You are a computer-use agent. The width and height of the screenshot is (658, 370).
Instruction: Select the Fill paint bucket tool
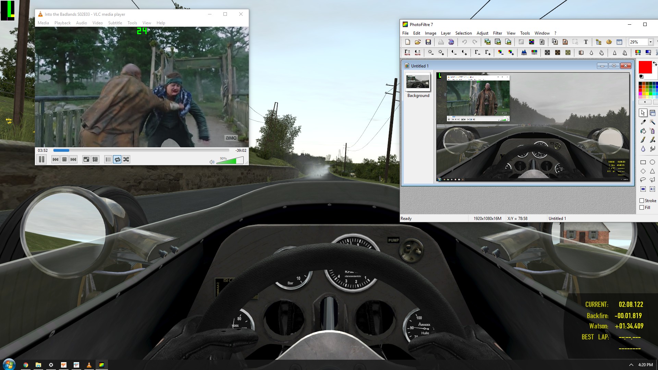(643, 131)
